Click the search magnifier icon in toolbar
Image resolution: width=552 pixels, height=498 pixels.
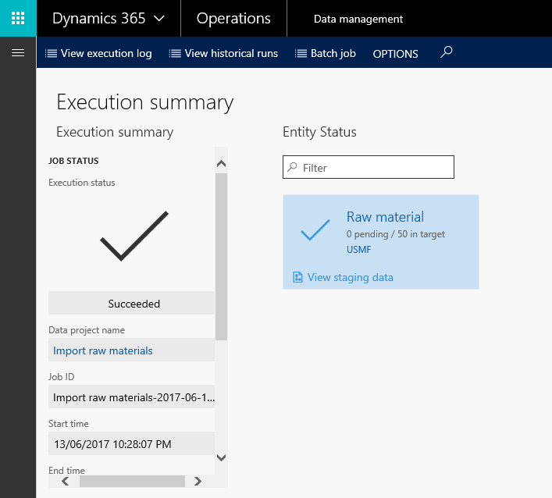(447, 52)
